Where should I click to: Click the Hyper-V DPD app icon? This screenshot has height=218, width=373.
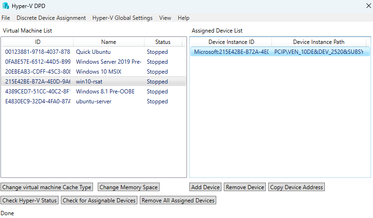(x=6, y=6)
